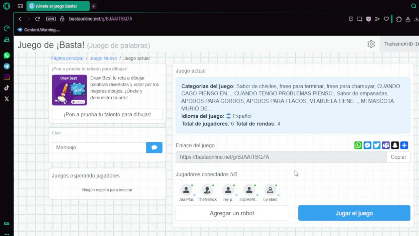419x236 pixels.
Task: Add page to bookmarks heart icon
Action: [x=386, y=19]
